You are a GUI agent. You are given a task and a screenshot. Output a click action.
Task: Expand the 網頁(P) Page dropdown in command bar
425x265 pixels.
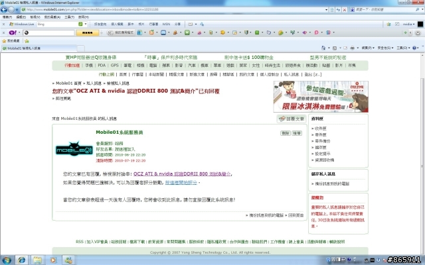coord(368,48)
